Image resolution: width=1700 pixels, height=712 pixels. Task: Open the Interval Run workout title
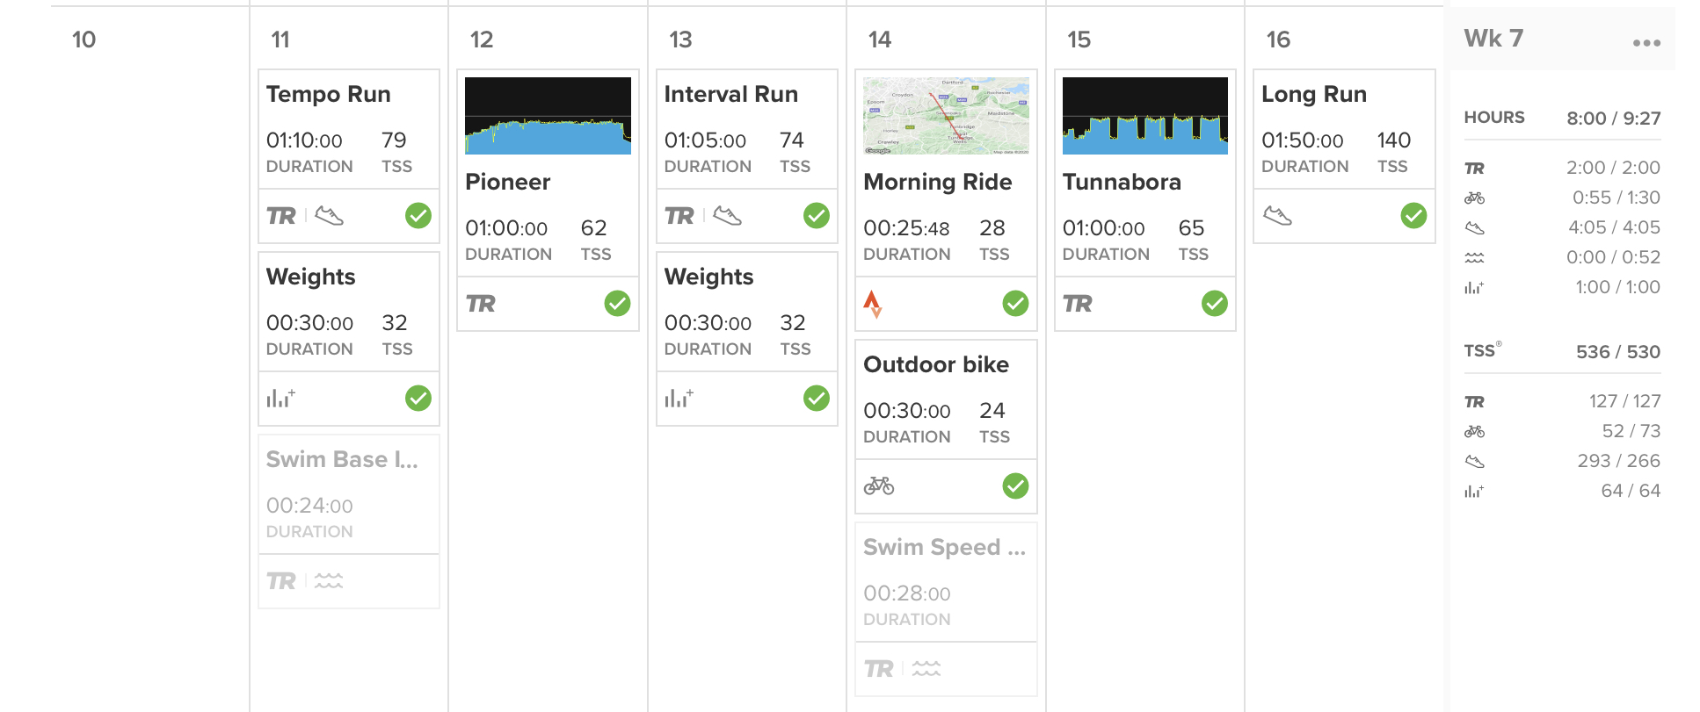coord(731,94)
